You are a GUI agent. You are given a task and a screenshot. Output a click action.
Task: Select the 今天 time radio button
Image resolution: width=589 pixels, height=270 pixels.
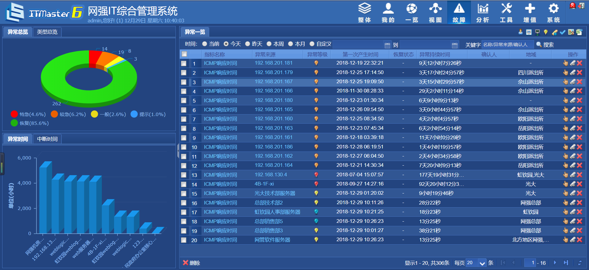coord(226,44)
